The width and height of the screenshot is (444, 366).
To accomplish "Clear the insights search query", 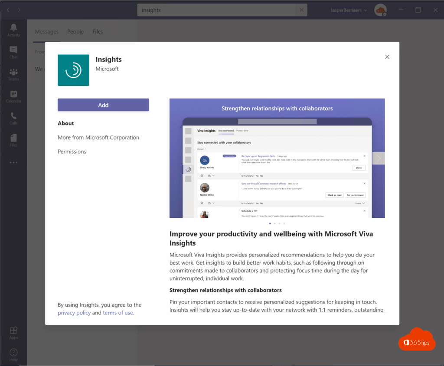I will click(x=302, y=10).
